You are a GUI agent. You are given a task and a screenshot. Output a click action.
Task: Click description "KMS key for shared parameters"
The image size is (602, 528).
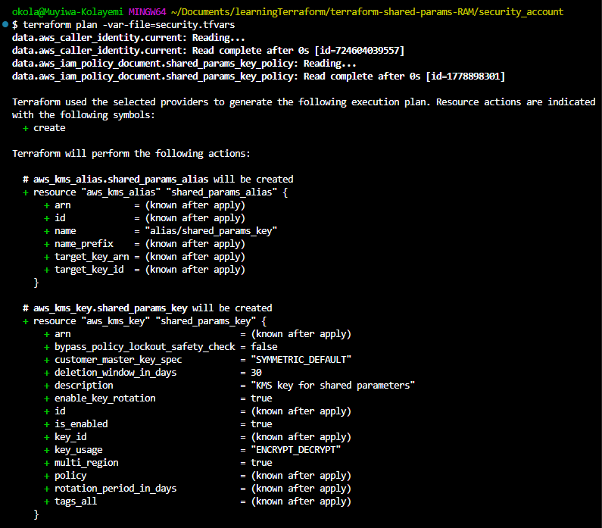[x=333, y=386]
